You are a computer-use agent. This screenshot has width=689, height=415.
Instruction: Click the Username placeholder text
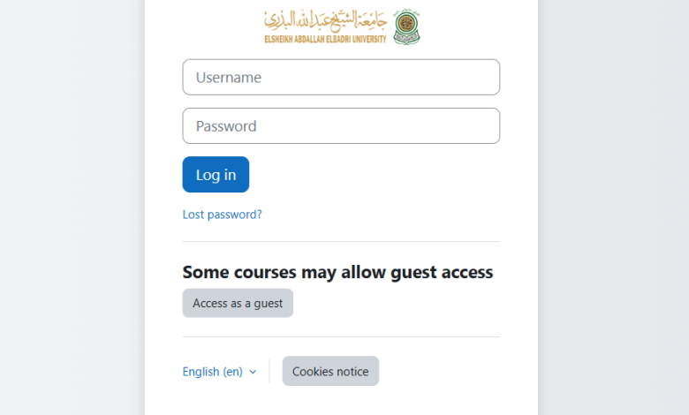point(229,78)
